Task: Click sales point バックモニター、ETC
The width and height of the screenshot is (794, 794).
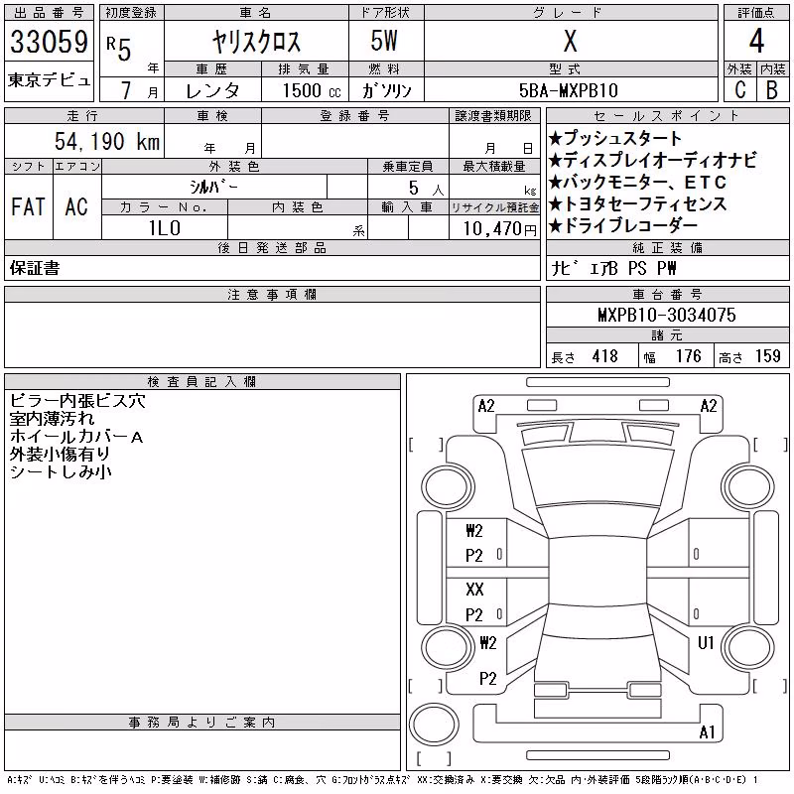Action: 638,182
